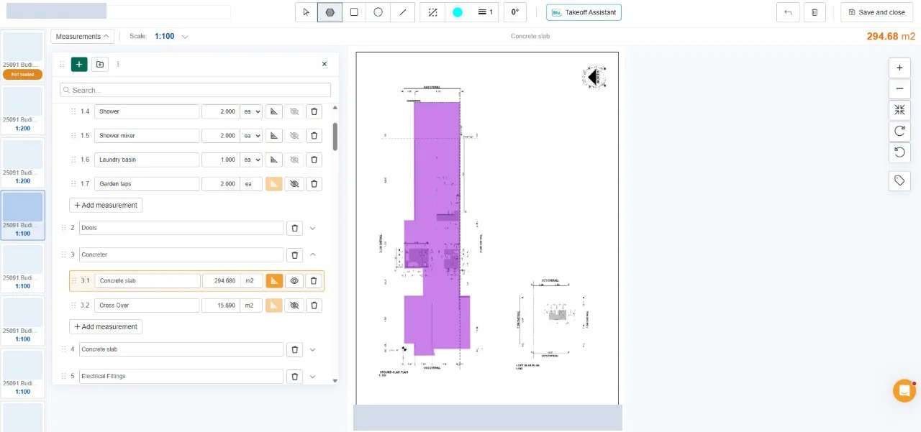Open unit dropdown for Laundry basin
This screenshot has height=432, width=921.
click(x=251, y=160)
